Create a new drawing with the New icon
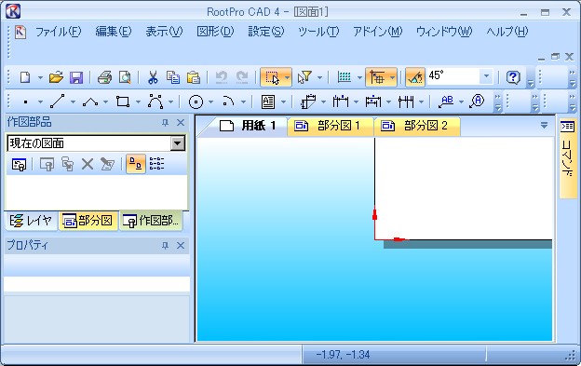Screen dimensions: 581x366 [x=25, y=77]
